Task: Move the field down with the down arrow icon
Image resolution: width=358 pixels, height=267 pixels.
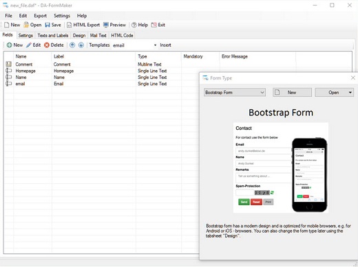Action: (x=81, y=45)
